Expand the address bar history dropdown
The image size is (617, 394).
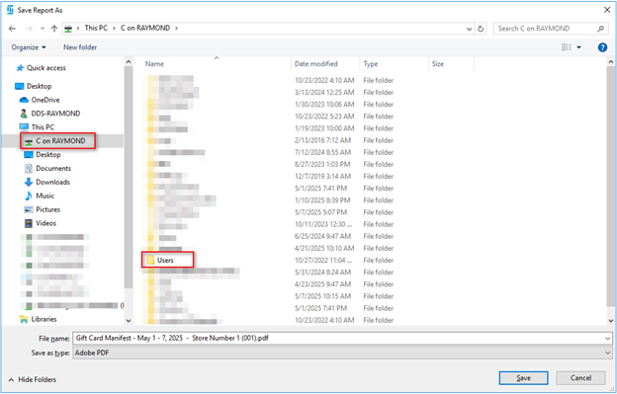pyautogui.click(x=469, y=29)
